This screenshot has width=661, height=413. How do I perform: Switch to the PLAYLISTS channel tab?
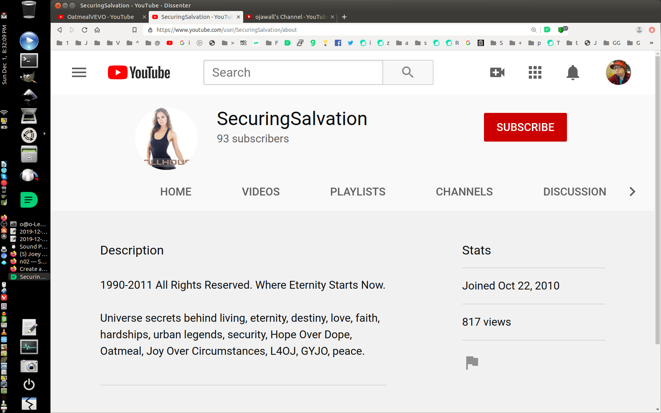pos(358,192)
